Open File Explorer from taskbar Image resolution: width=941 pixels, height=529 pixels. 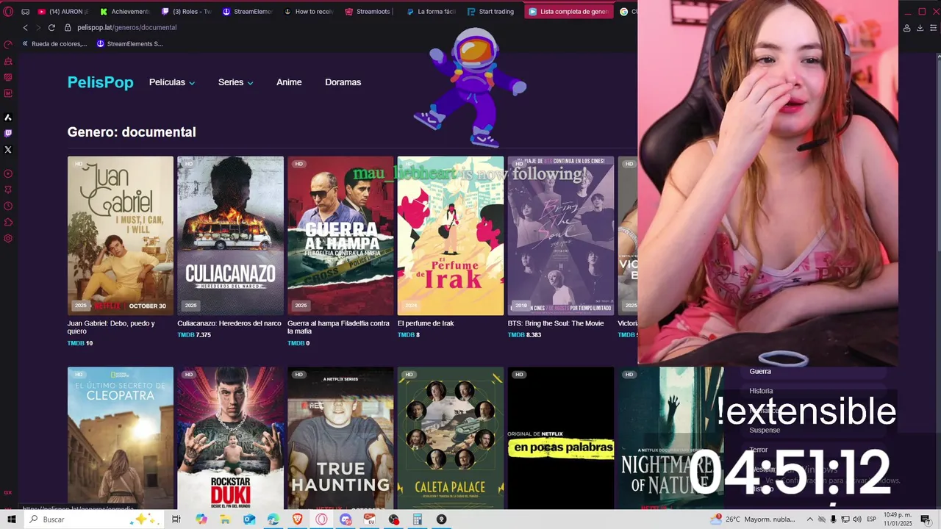click(x=225, y=519)
